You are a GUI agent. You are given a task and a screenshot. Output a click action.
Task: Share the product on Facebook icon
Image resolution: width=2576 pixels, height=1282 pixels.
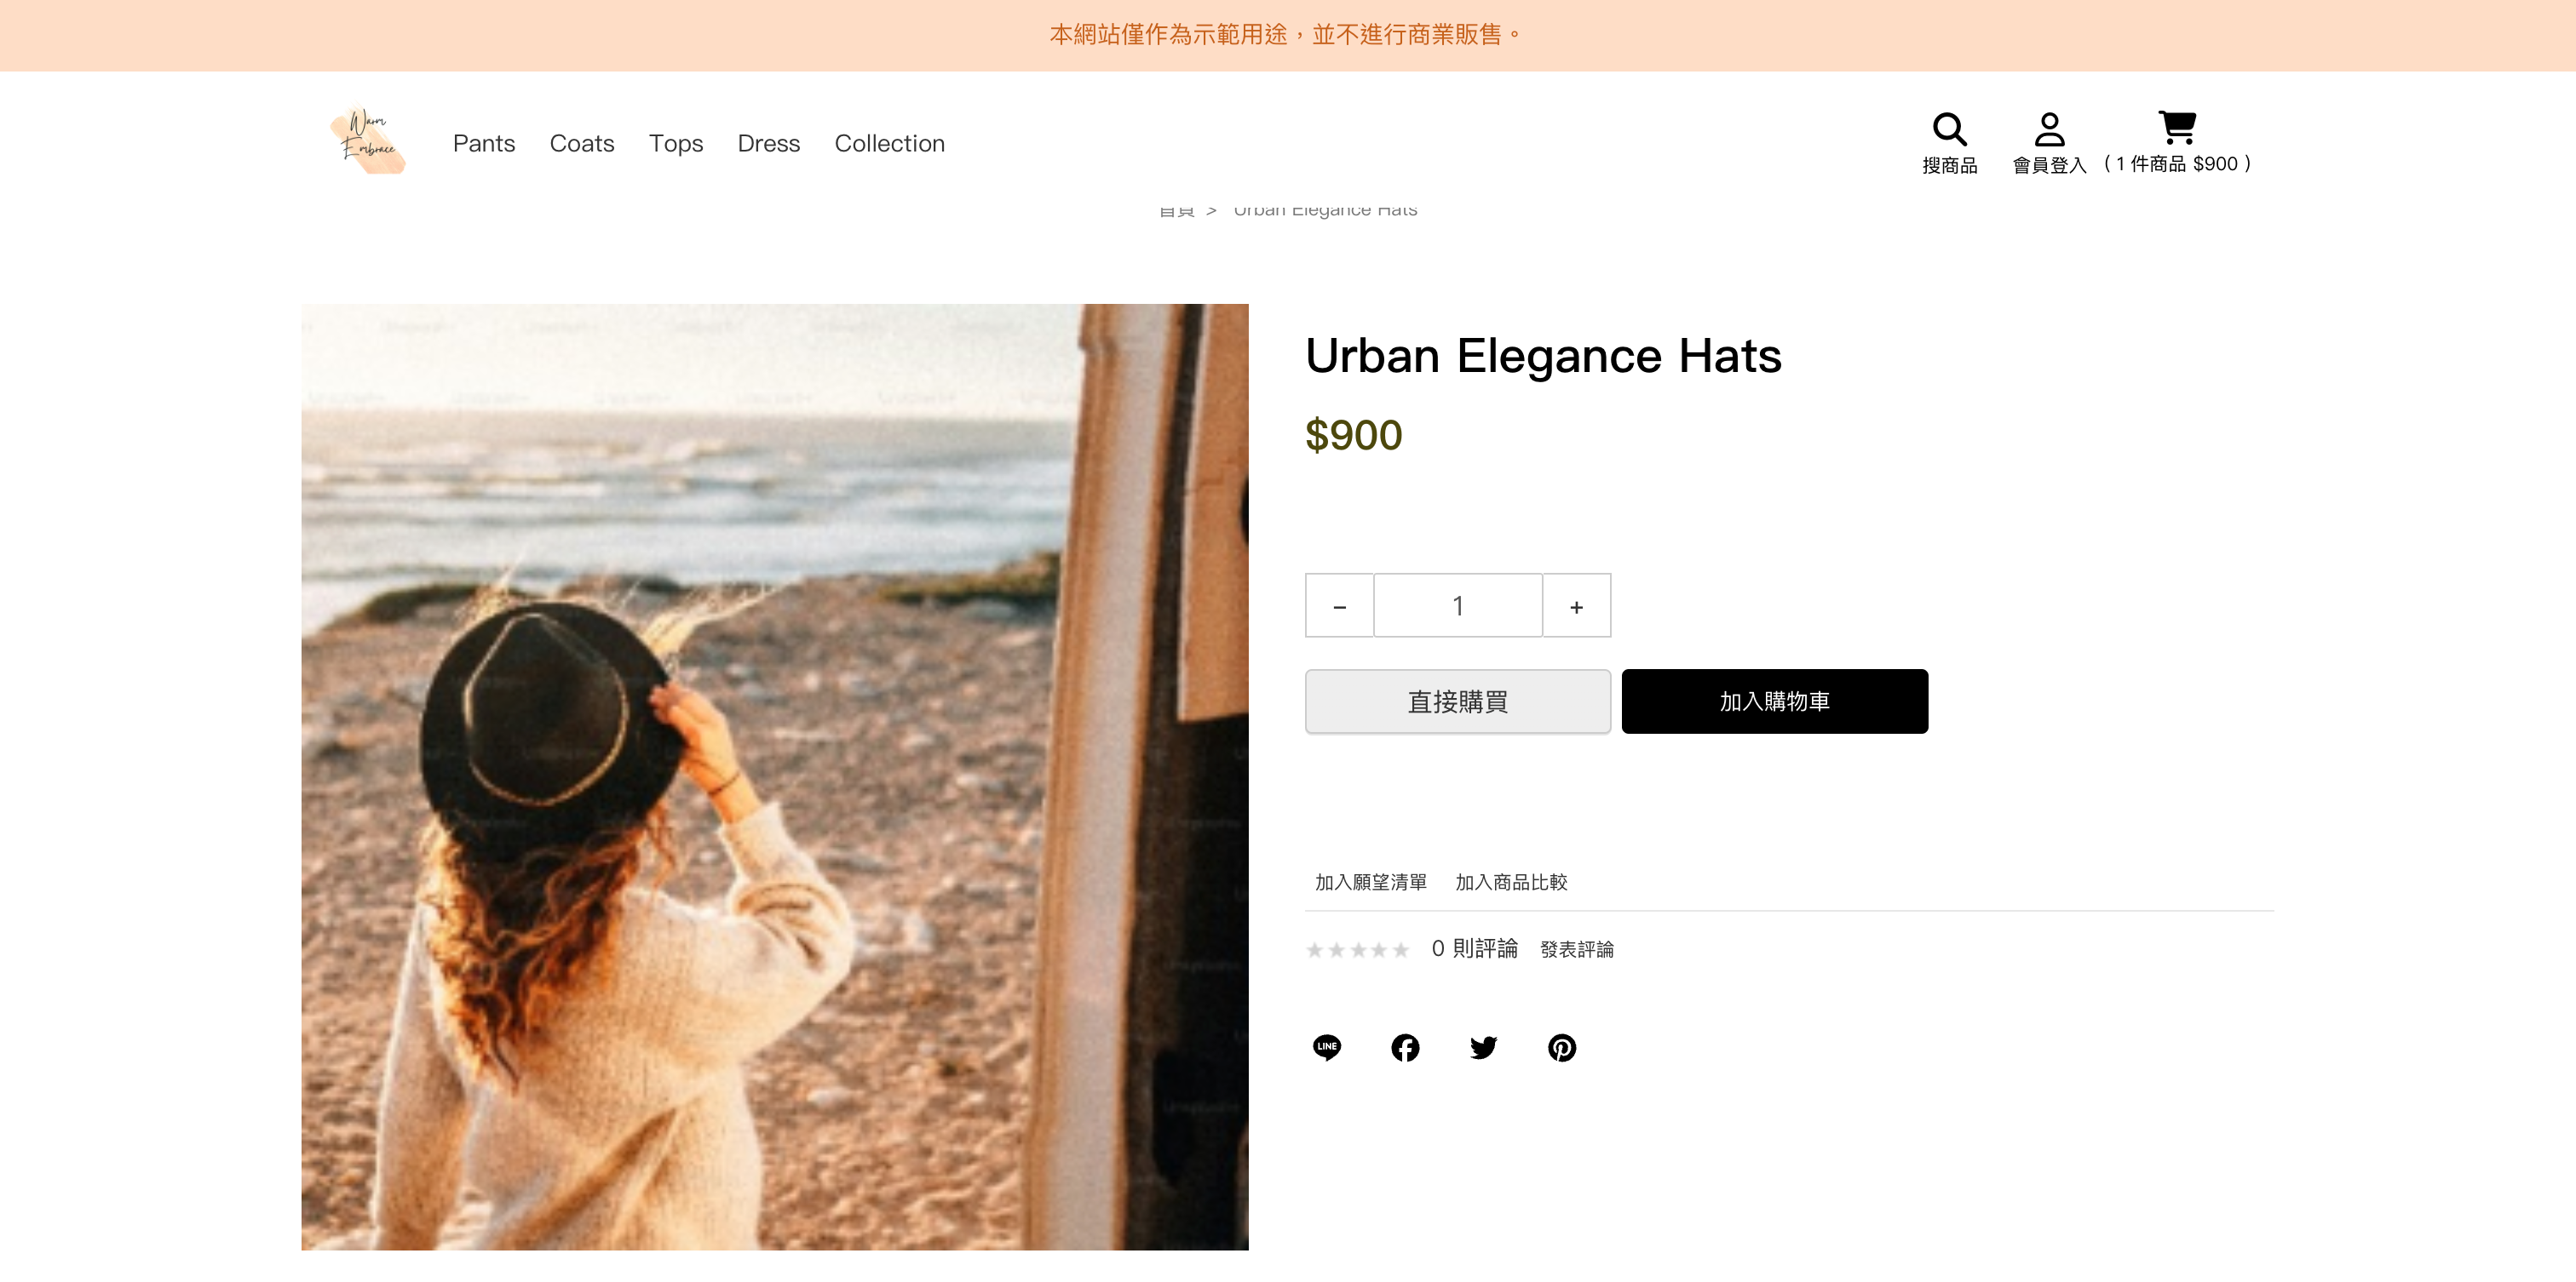[1405, 1047]
